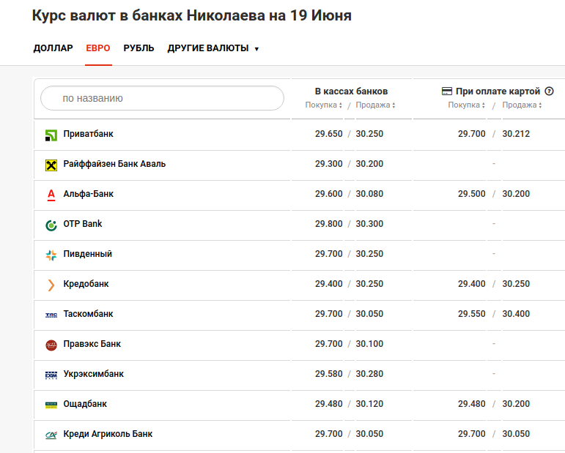565x453 pixels.
Task: Click the 'В кассах банков' column header
Action: coord(351,91)
